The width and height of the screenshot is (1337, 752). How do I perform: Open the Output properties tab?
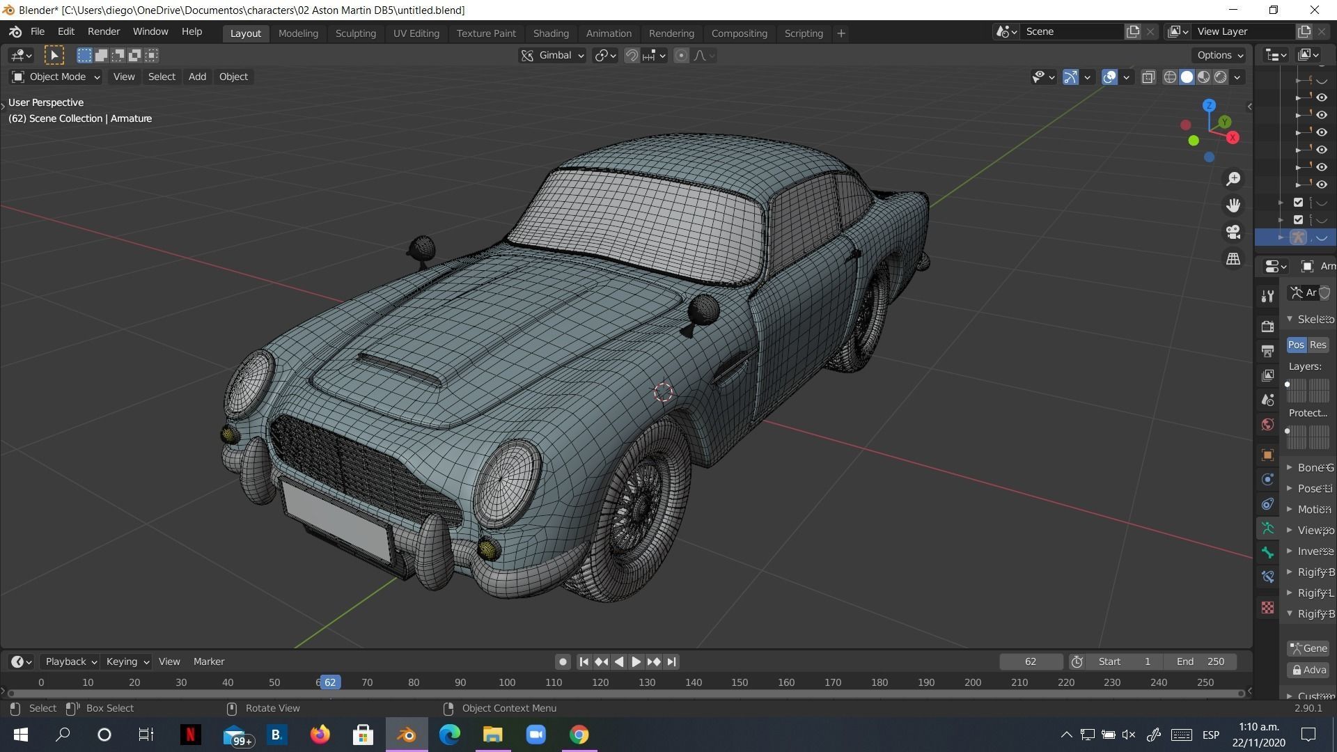[1267, 350]
